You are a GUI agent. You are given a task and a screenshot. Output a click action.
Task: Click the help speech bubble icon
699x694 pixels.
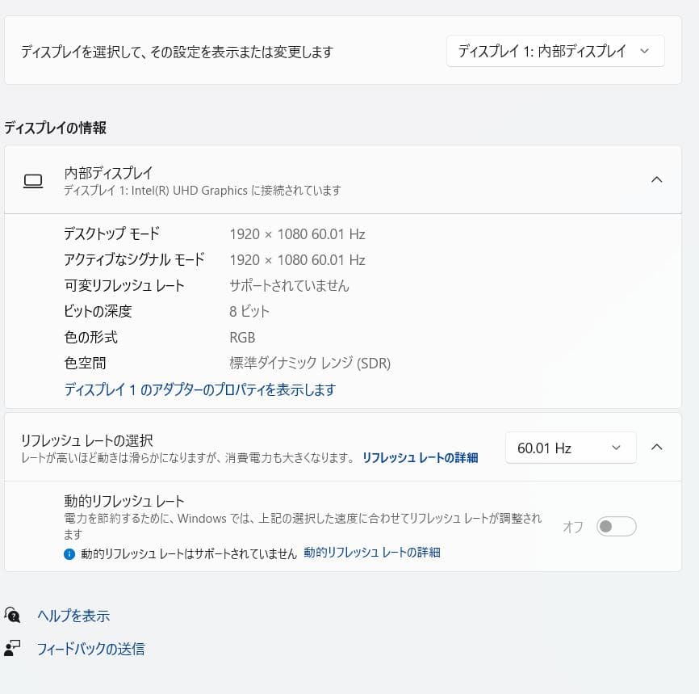coord(14,615)
